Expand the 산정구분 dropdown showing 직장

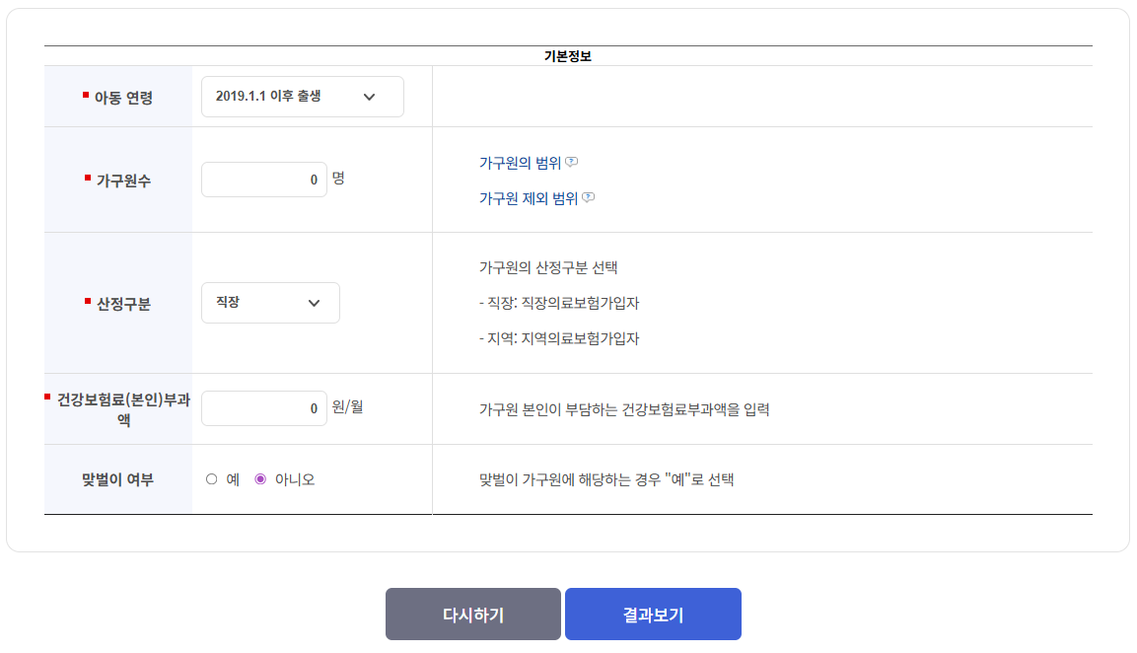270,303
